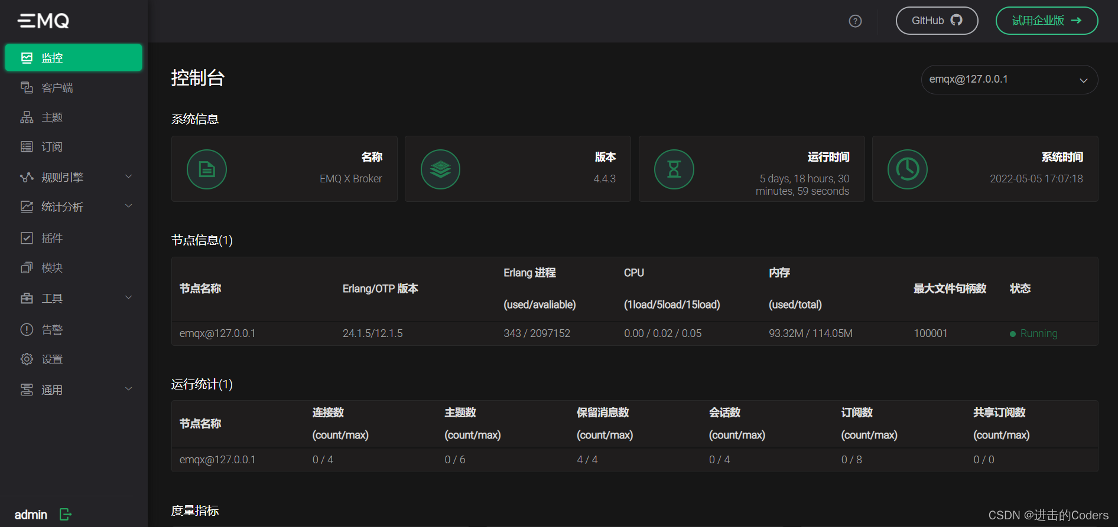Viewport: 1118px width, 527px height.
Task: Click the 统计分析 chart icon
Action: [x=27, y=207]
